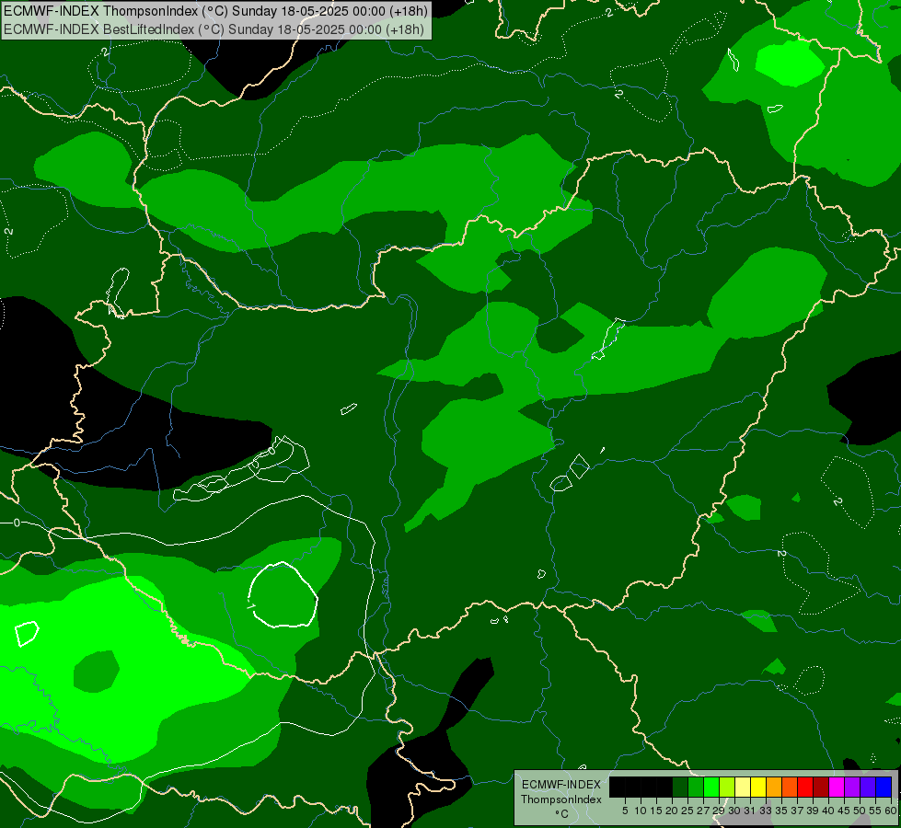
Task: Choose the orange-red 35–37 legend swatch
Action: pos(790,787)
